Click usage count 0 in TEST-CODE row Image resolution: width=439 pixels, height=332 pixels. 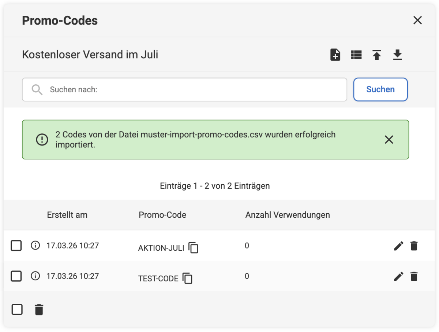click(247, 276)
